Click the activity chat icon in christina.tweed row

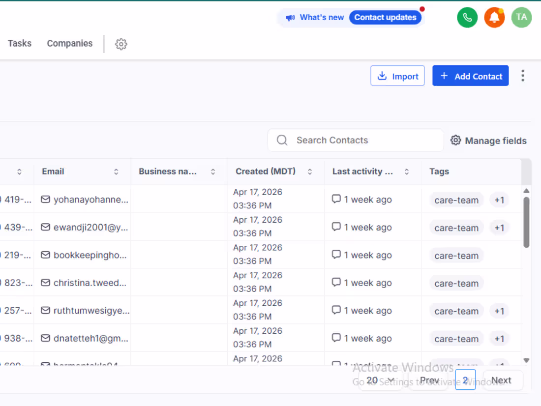pos(336,282)
